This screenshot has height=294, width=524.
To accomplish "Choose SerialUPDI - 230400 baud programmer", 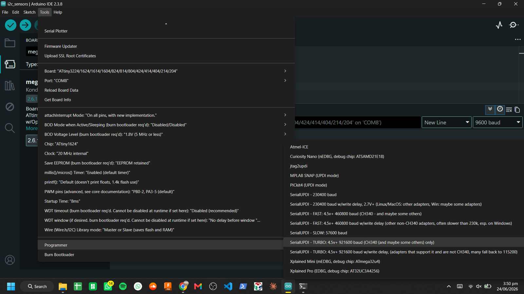I will click(x=403, y=195).
